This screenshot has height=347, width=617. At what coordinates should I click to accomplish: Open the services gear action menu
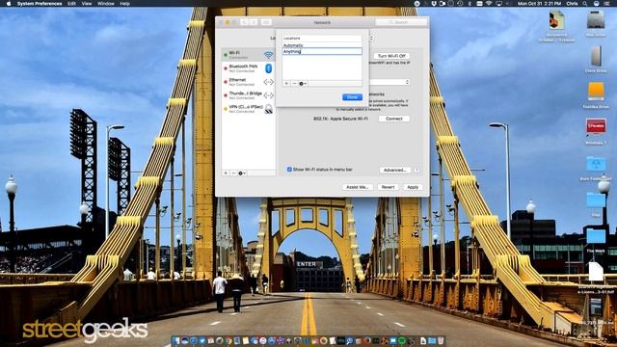pyautogui.click(x=242, y=173)
